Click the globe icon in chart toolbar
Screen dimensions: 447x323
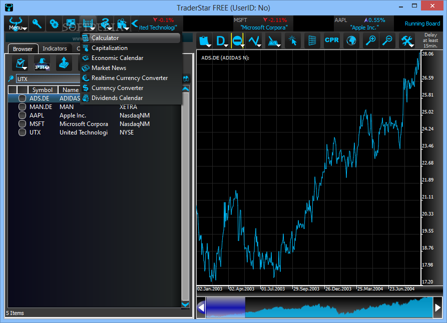click(x=351, y=40)
